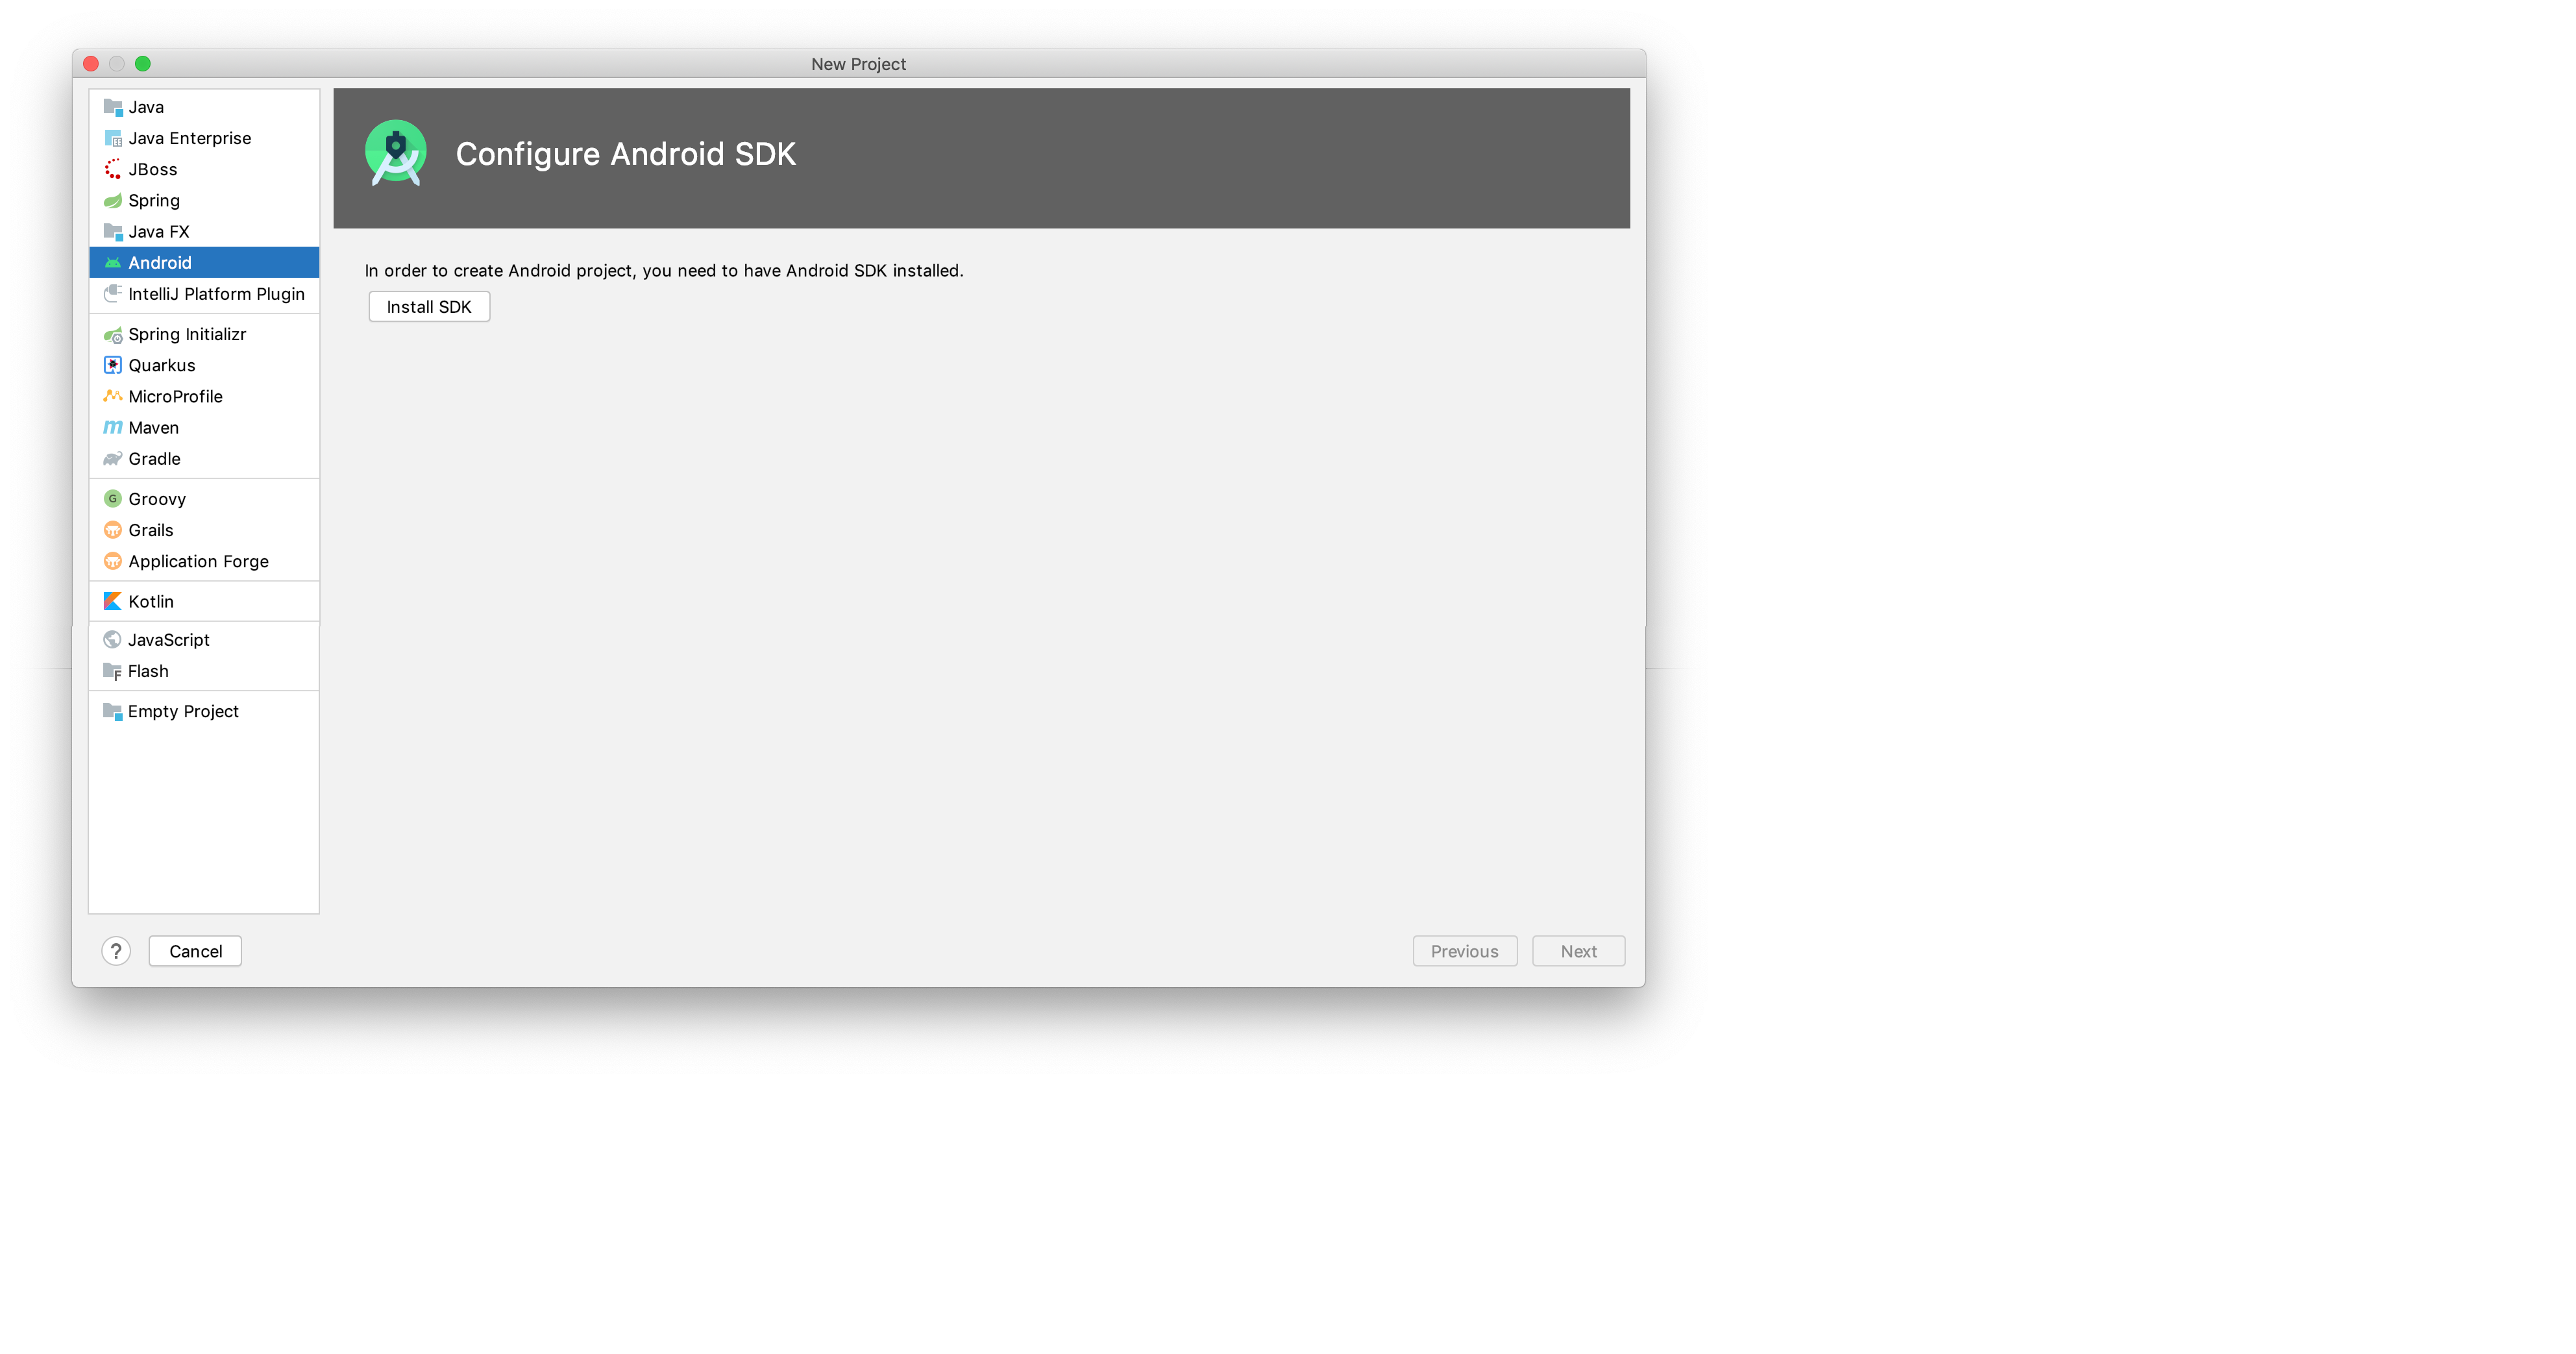Select the Java project type icon
This screenshot has height=1354, width=2576.
pyautogui.click(x=111, y=106)
